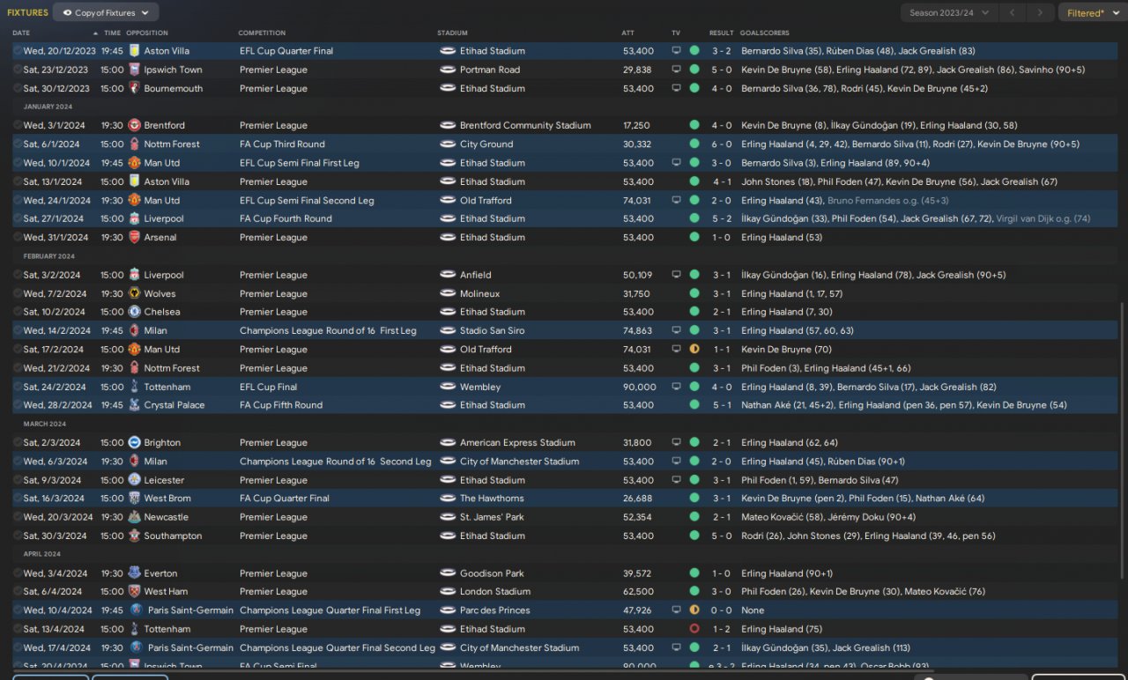The width and height of the screenshot is (1128, 680).
Task: Open the Crystal Palace team link
Action: click(x=174, y=405)
